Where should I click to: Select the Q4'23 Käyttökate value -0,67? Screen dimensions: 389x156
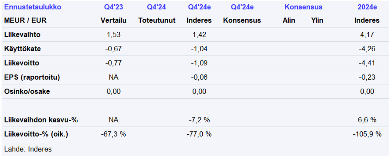pos(113,49)
